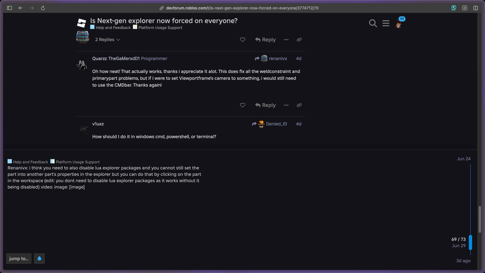485x273 pixels.
Task: Expand reply-to renanivx quoted post
Action: tap(271, 59)
